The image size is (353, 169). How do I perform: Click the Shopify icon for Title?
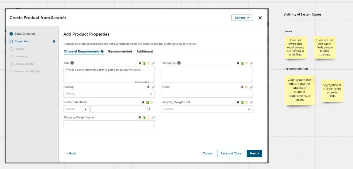pos(144,63)
